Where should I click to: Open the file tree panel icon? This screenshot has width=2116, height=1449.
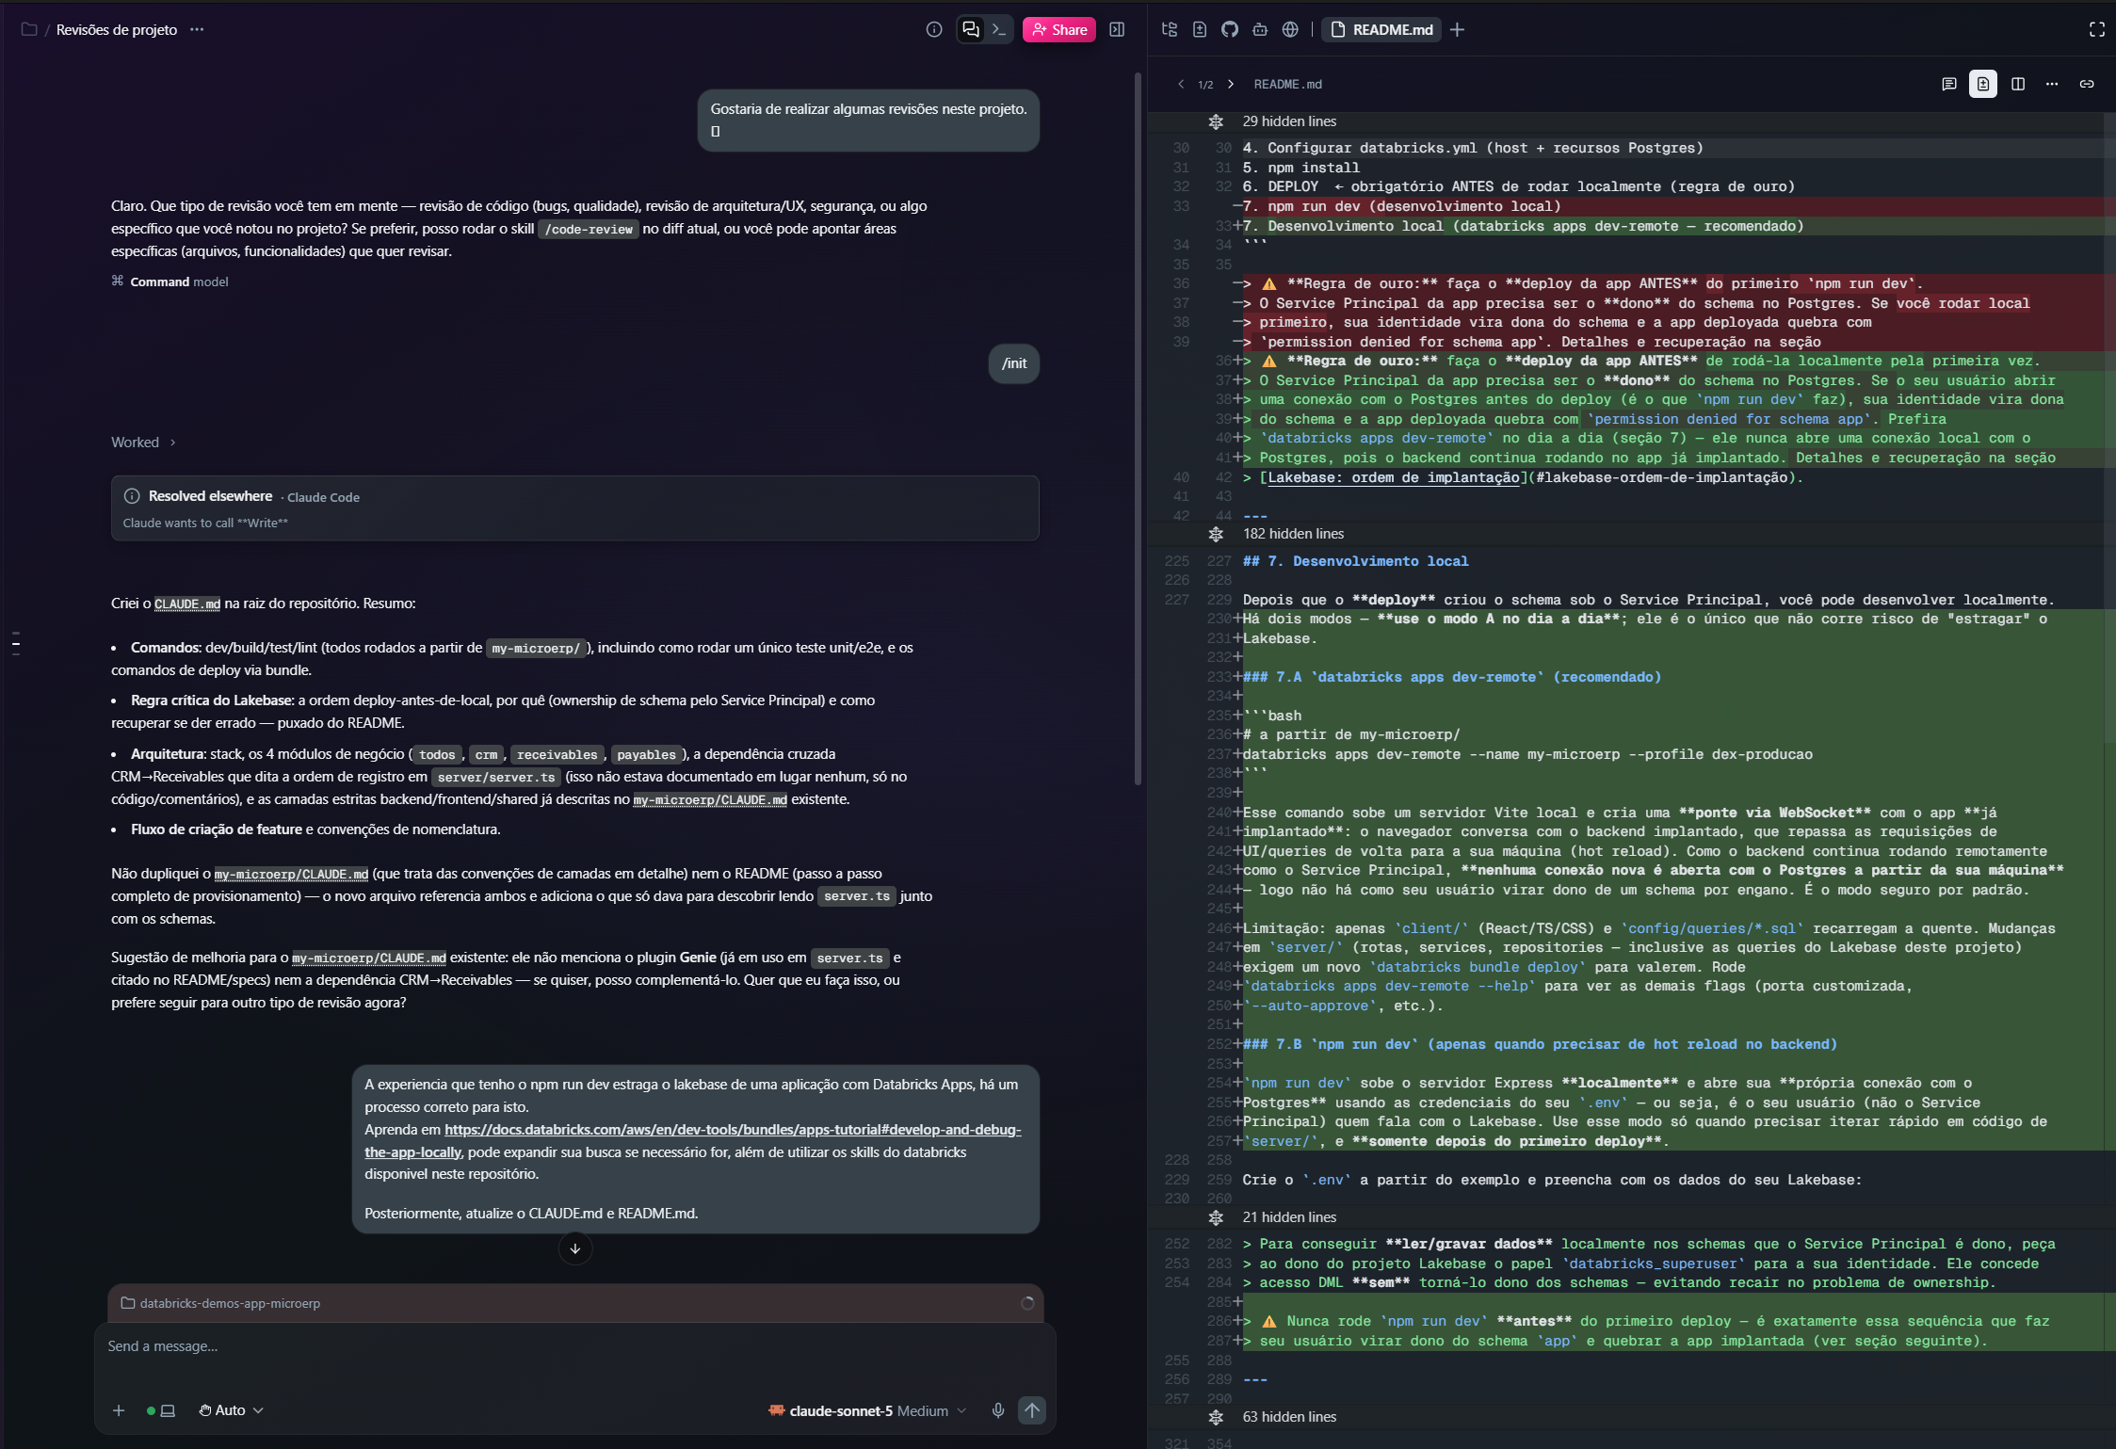[x=1170, y=29]
